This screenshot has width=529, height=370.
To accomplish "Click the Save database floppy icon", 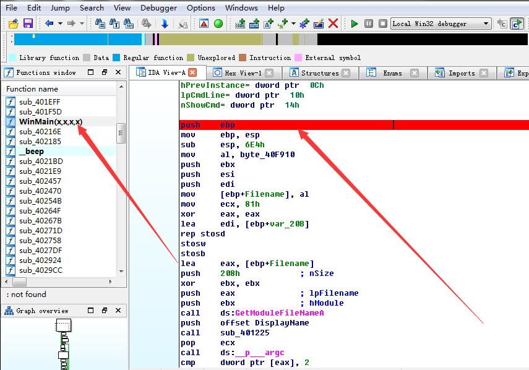I will (x=28, y=24).
